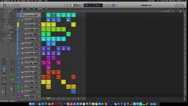
Task: Click the Input 1 slot on the channel strip
Action: point(4,67)
